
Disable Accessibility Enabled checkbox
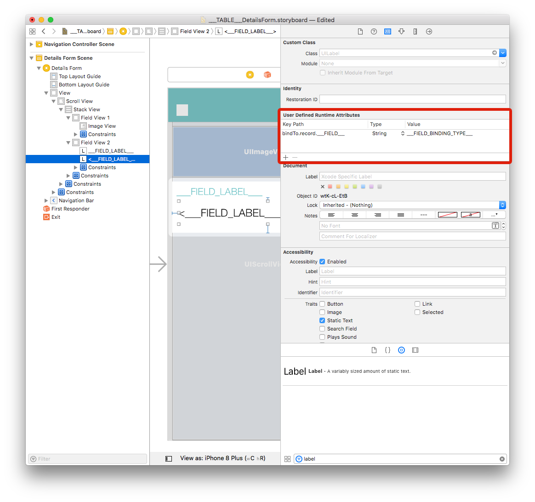pos(323,262)
